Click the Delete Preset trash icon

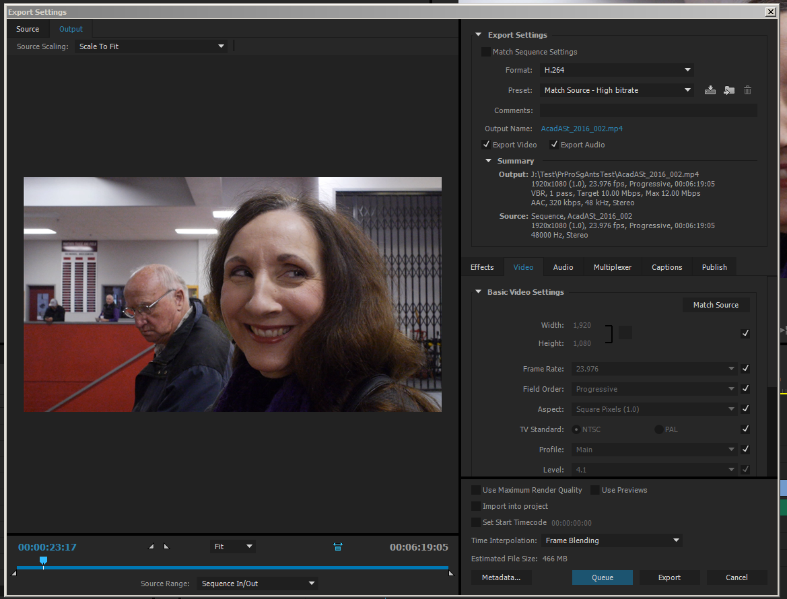(x=747, y=90)
